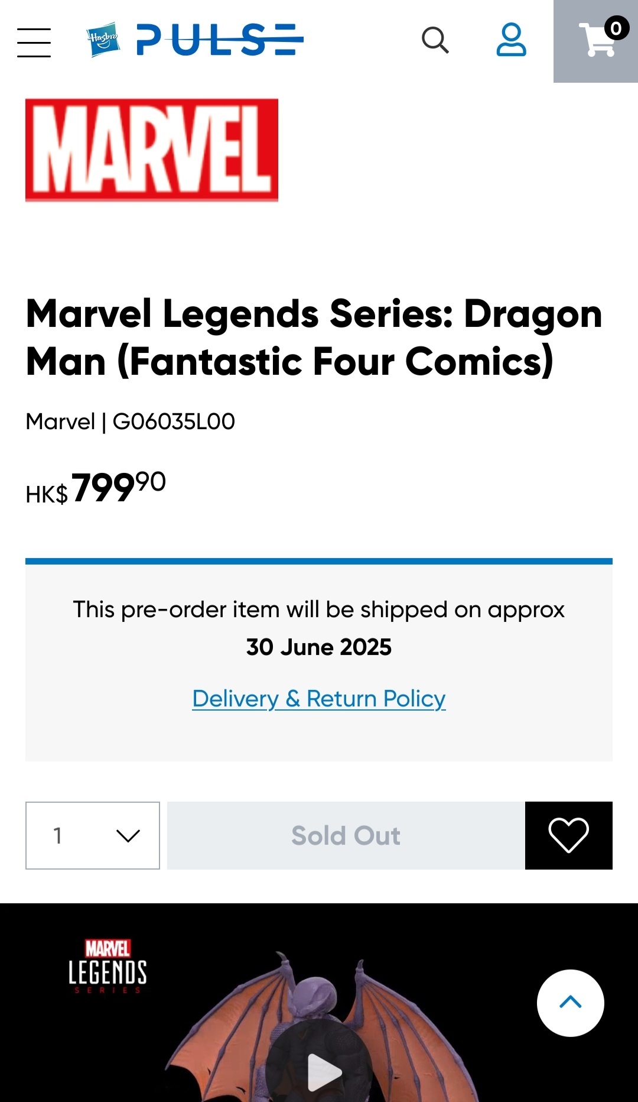Add Dragon Man to wishlist heart
Image resolution: width=638 pixels, height=1102 pixels.
point(568,835)
